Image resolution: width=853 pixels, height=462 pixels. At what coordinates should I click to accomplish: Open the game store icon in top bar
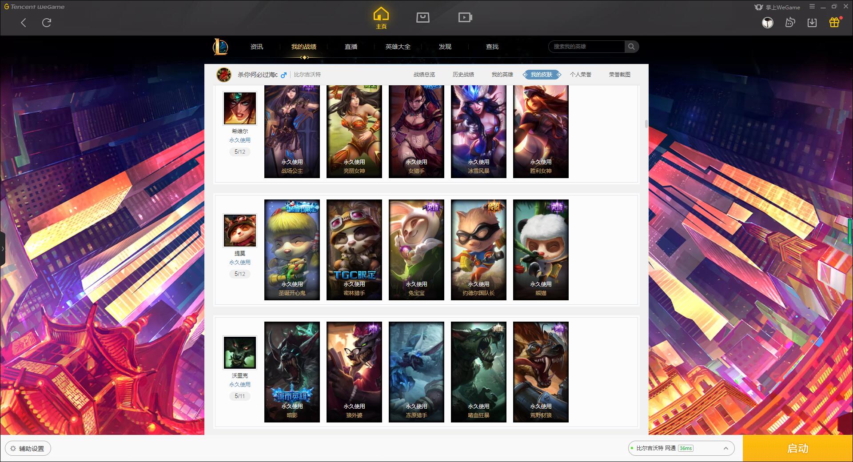pyautogui.click(x=423, y=17)
